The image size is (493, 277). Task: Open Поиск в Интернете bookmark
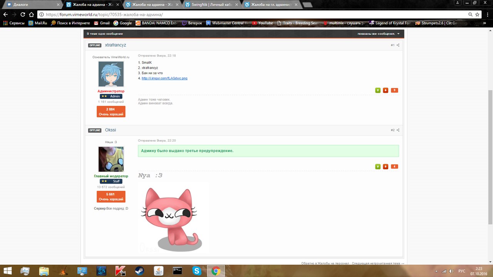pos(70,23)
